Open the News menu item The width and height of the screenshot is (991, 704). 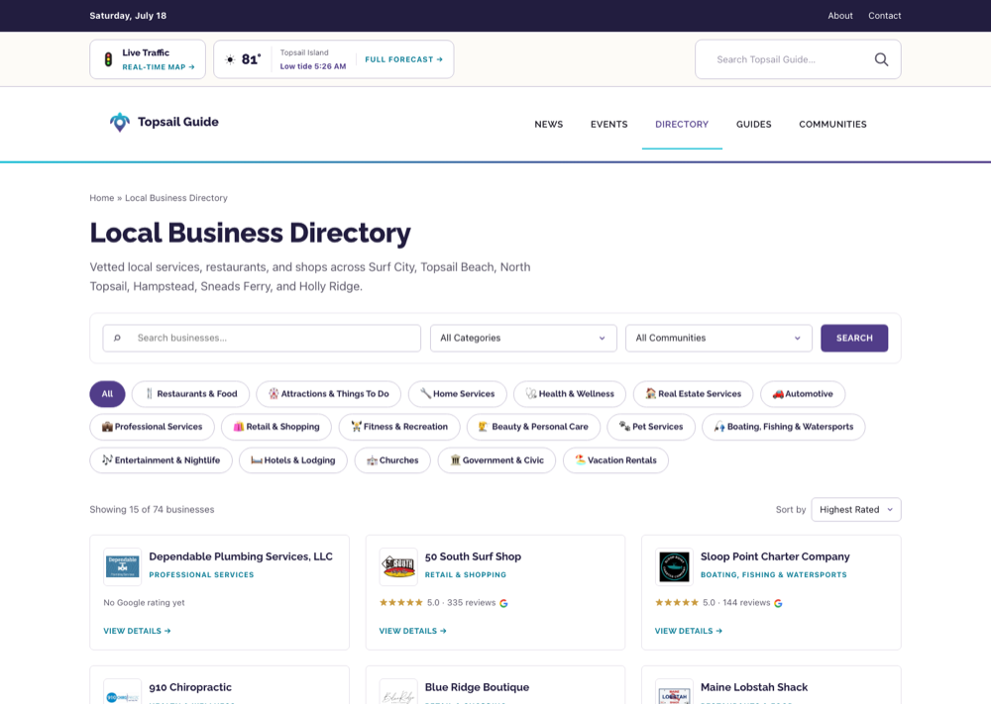click(x=549, y=125)
